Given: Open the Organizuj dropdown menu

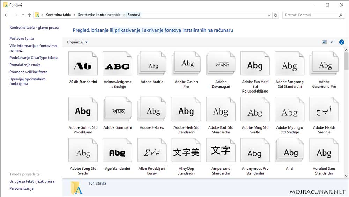Looking at the screenshot, I should [x=77, y=42].
